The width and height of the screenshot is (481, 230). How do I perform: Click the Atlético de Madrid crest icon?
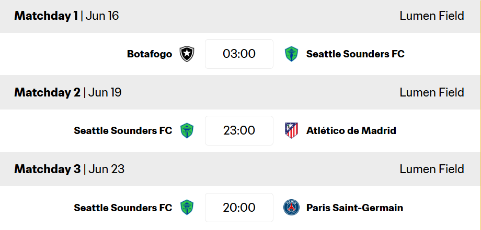click(x=291, y=130)
